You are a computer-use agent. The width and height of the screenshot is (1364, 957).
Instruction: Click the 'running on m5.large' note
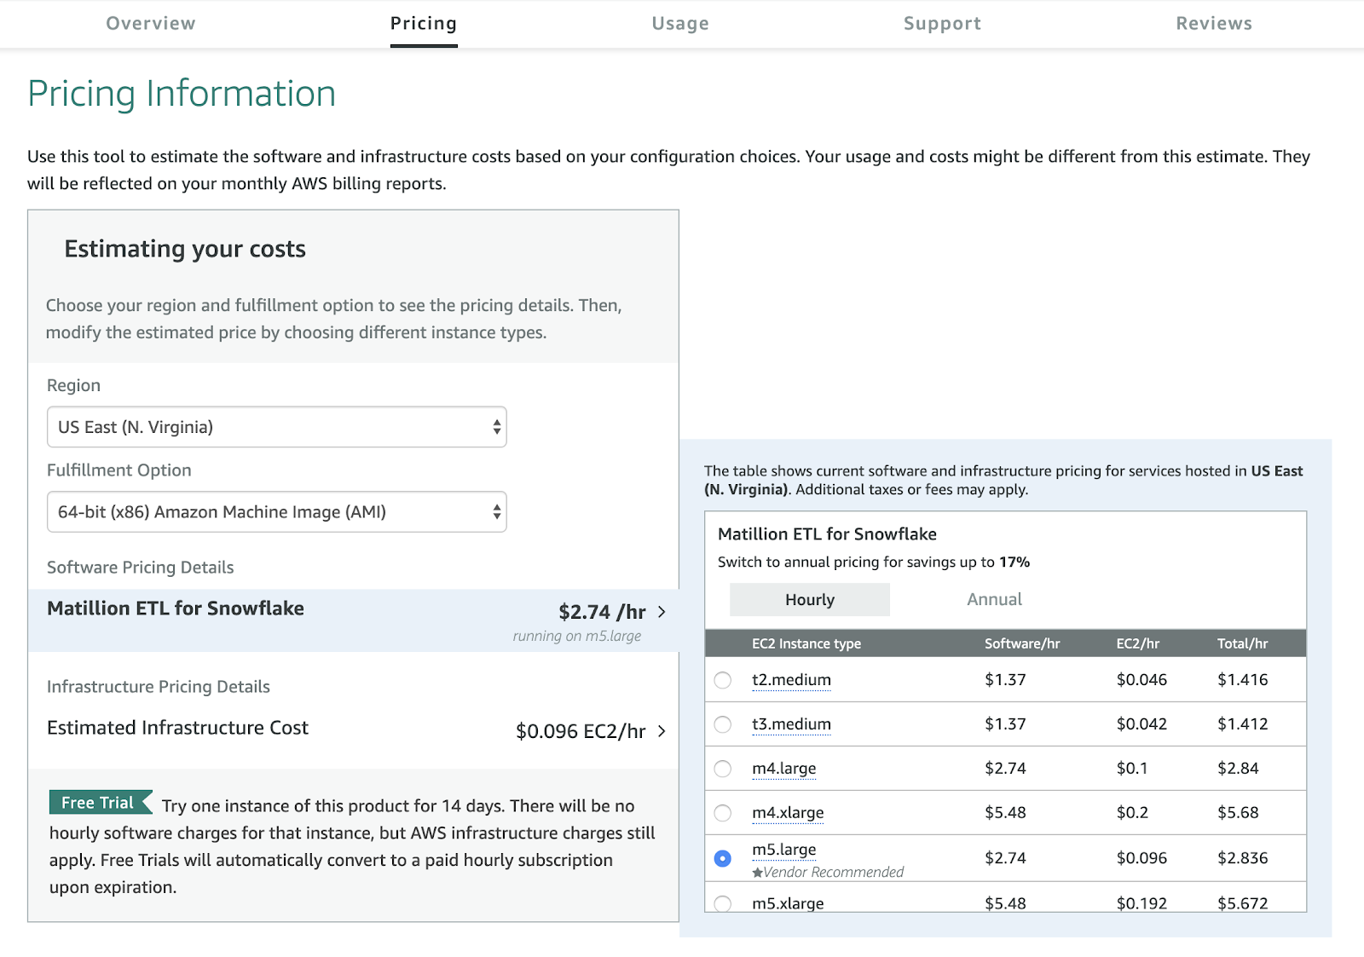point(577,636)
